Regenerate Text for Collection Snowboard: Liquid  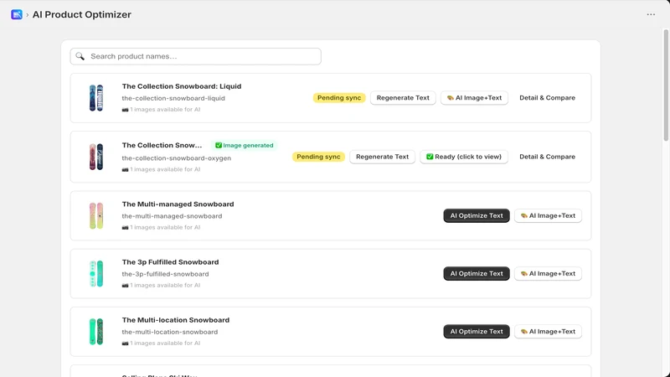point(403,98)
